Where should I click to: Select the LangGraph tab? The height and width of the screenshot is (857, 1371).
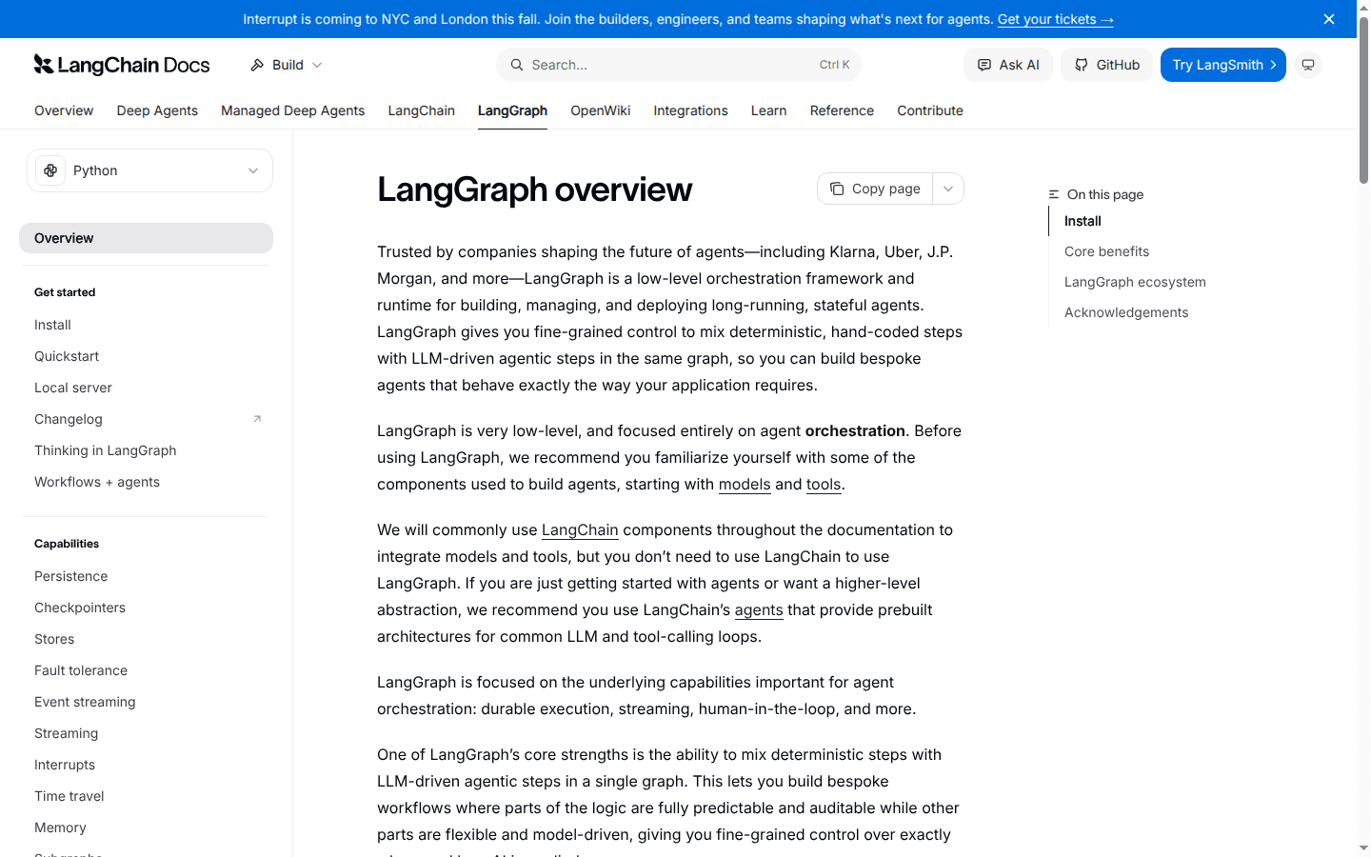tap(512, 110)
